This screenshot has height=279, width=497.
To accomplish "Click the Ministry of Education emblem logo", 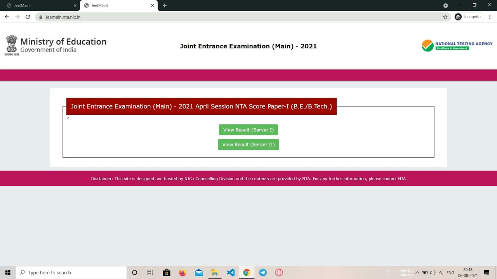I will [12, 45].
